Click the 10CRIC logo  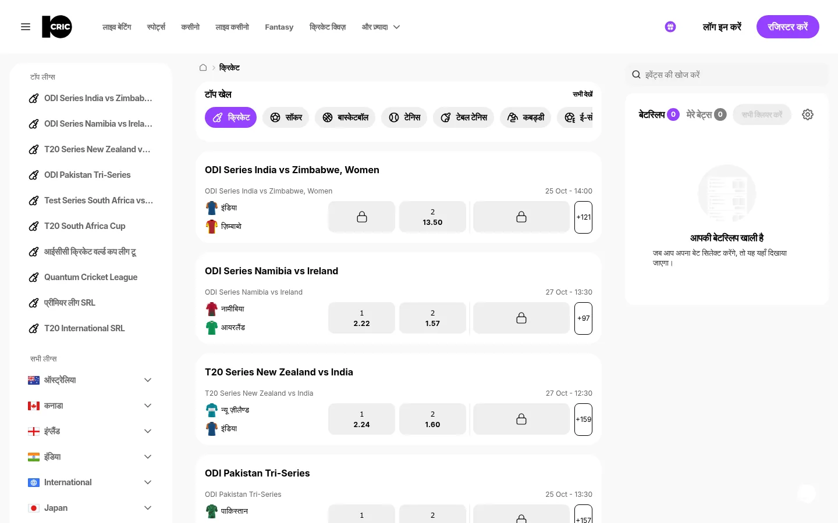[x=57, y=27]
